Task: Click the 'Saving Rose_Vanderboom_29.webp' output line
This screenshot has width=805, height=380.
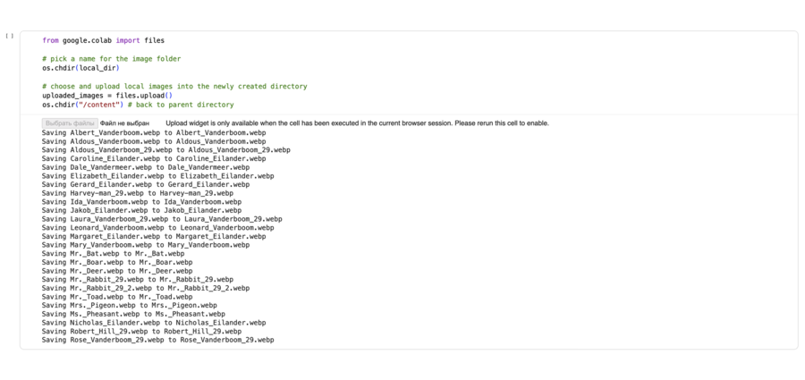Action: [x=158, y=341]
